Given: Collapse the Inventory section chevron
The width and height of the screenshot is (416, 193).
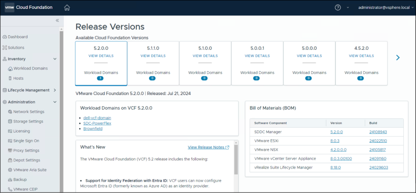Looking at the screenshot, I should (55, 59).
